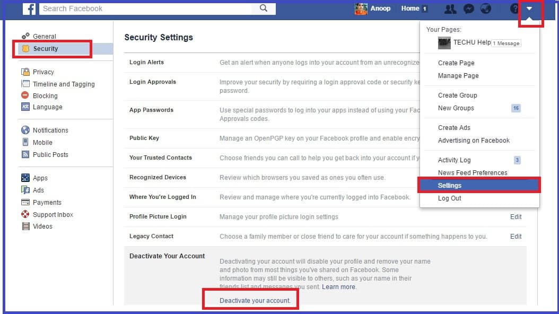Click the Facebook logo icon
The image size is (559, 314).
point(29,8)
